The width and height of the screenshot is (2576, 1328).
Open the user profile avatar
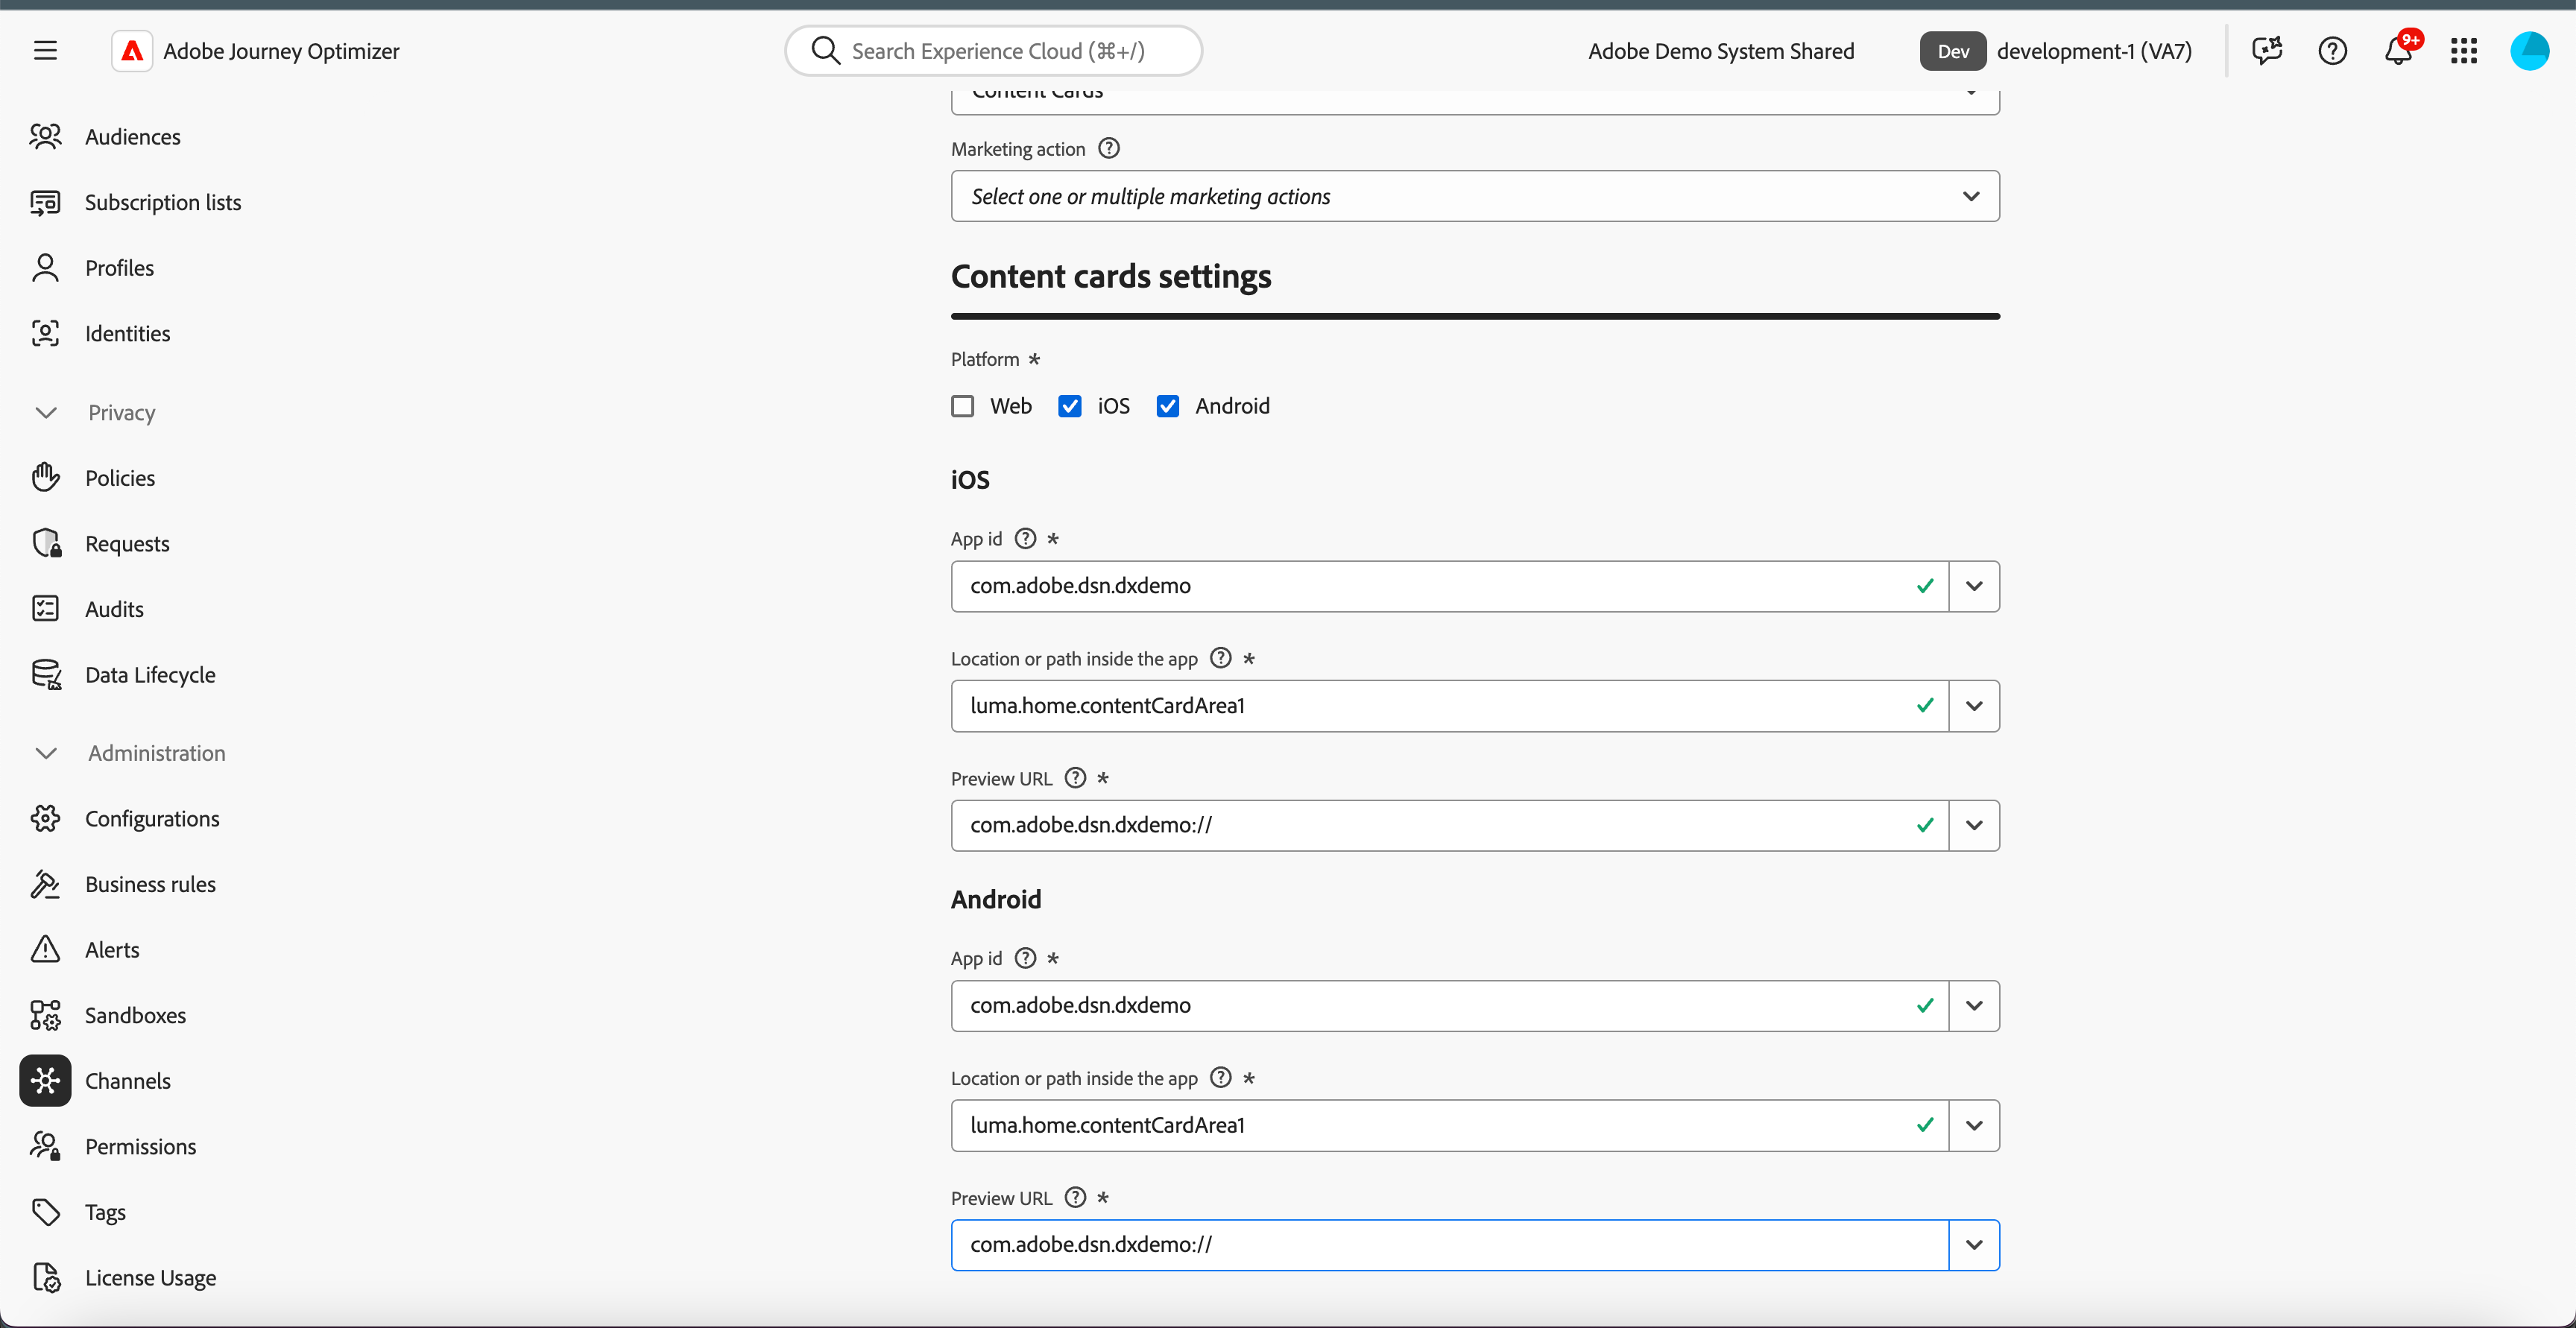pyautogui.click(x=2529, y=50)
